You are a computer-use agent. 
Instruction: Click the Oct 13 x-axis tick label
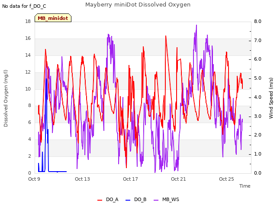point(82,179)
